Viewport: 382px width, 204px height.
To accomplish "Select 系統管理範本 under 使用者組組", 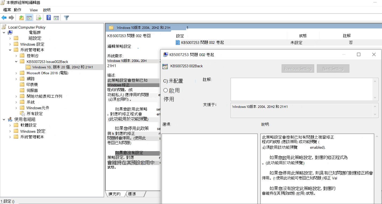I will pyautogui.click(x=32, y=137).
